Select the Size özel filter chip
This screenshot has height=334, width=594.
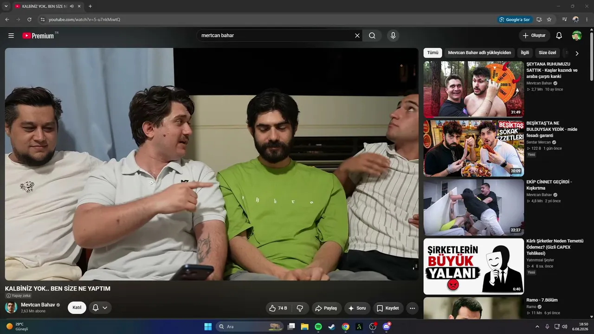click(x=547, y=53)
